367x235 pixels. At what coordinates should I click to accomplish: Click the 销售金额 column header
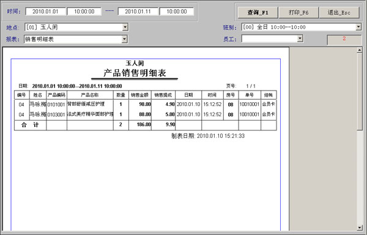[139, 95]
